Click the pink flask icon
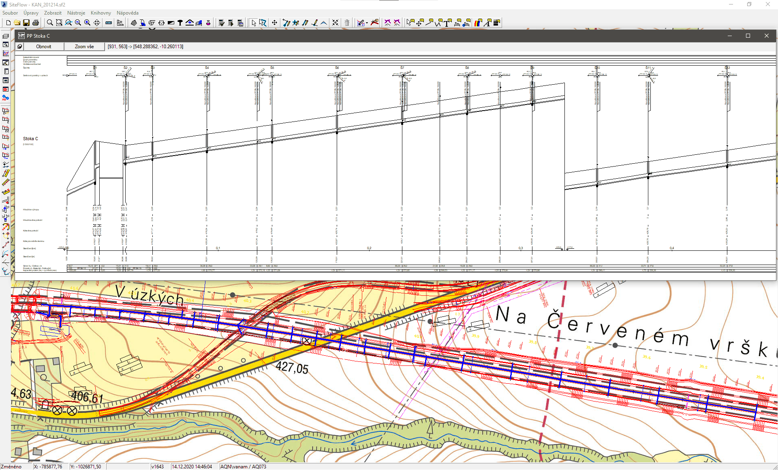Screen dimensions: 778x470 coord(208,23)
